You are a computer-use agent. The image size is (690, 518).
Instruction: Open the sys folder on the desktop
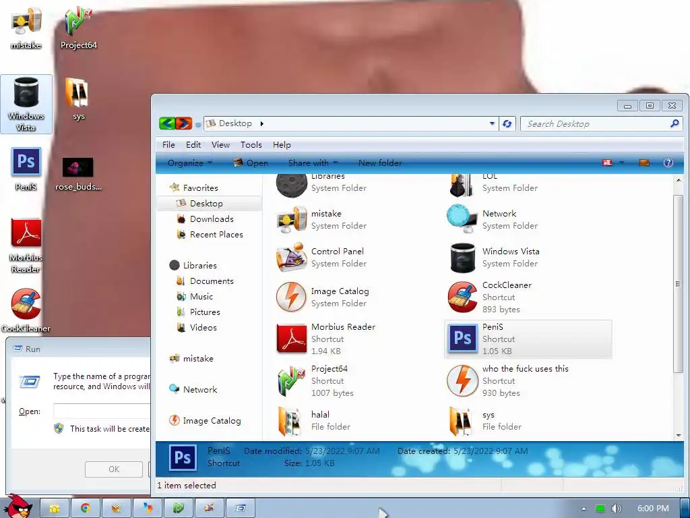point(78,99)
